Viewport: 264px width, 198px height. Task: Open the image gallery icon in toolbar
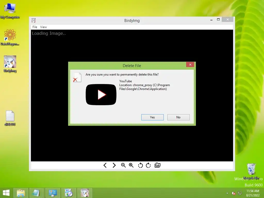158,165
